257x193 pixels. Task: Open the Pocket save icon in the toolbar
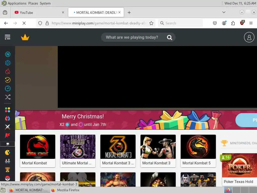tap(215, 23)
